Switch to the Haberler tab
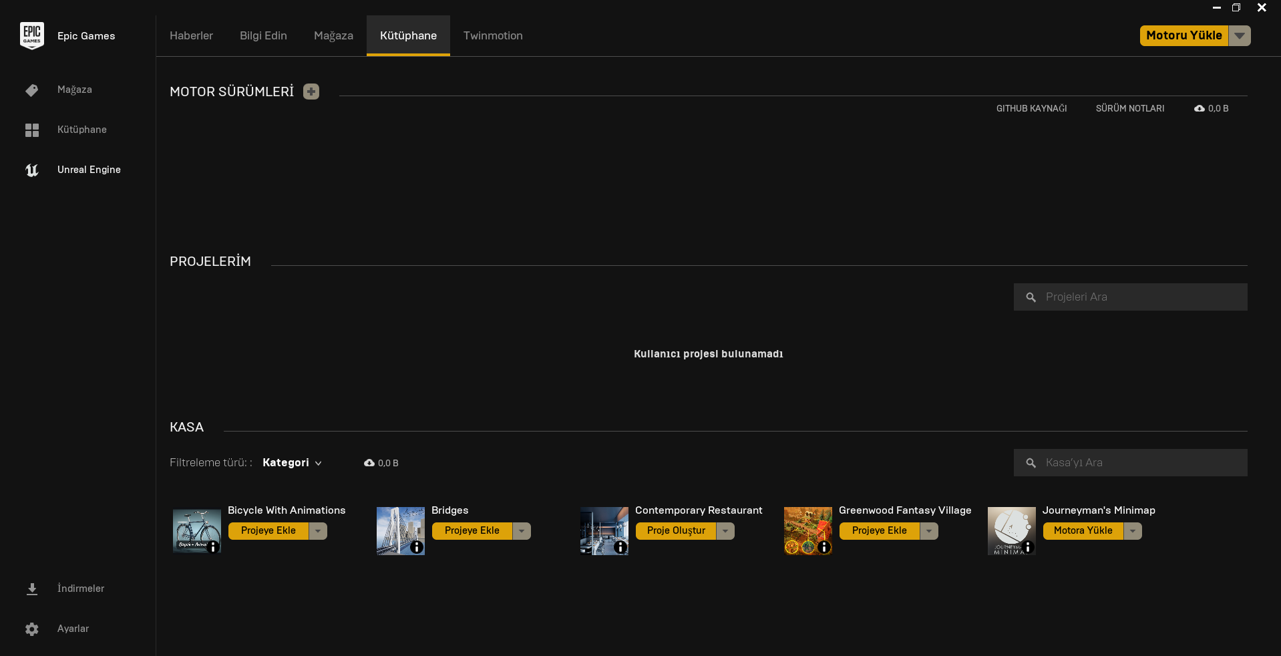Screen dimensions: 1281x656 pos(191,36)
